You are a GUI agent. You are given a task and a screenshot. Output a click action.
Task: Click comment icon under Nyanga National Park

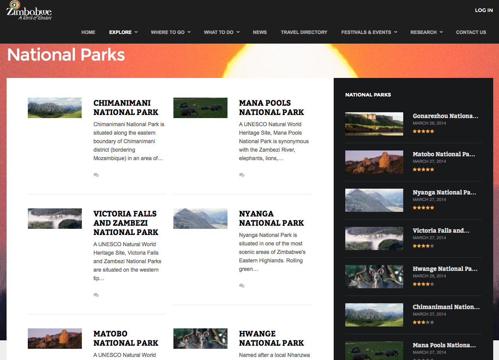[x=242, y=286]
